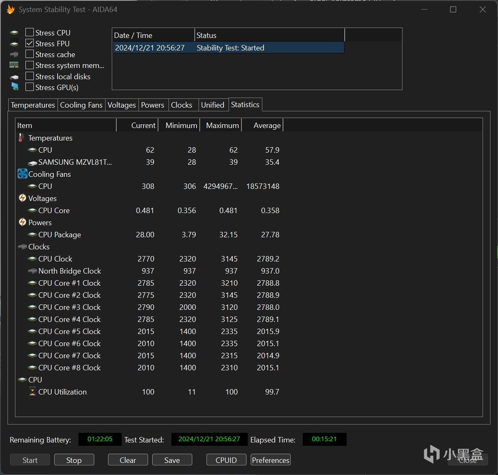The image size is (498, 475).
Task: Click the lightning icon beside Powers
Action: [23, 222]
